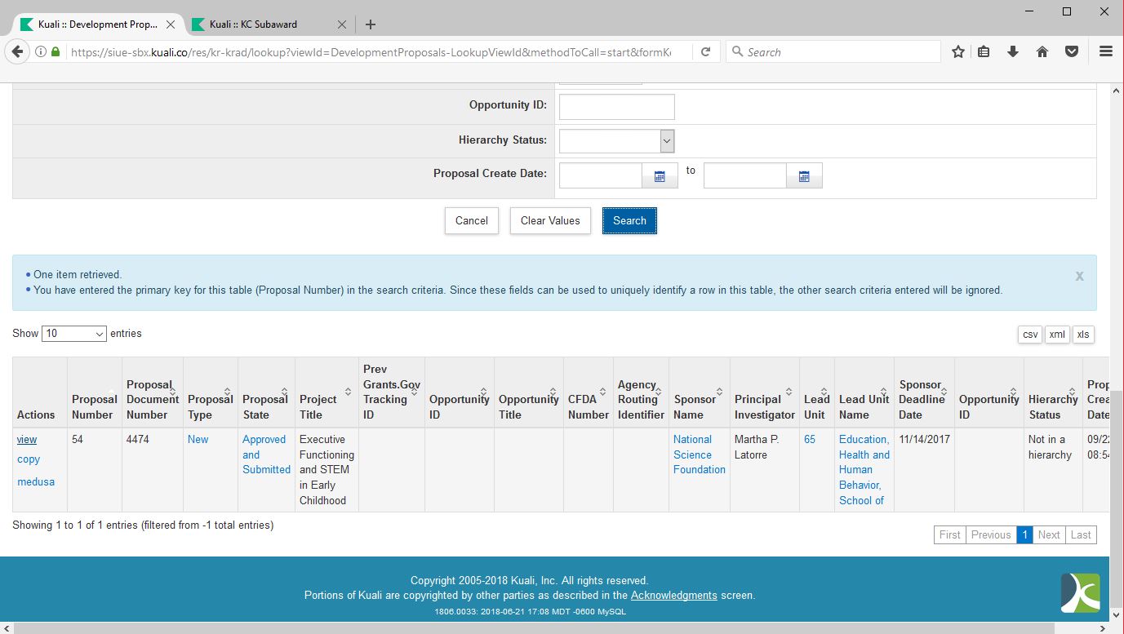1124x634 pixels.
Task: Open the Proposal Create Date start calendar picker
Action: pyautogui.click(x=660, y=176)
